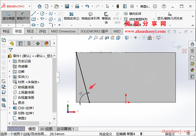The image size is (196, 136).
Task: Expand the 实体(1) tree node
Action: 10,76
